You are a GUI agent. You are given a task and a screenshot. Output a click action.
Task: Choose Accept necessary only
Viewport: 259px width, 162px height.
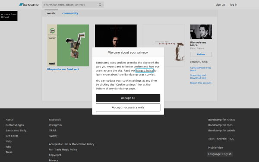coord(128,107)
